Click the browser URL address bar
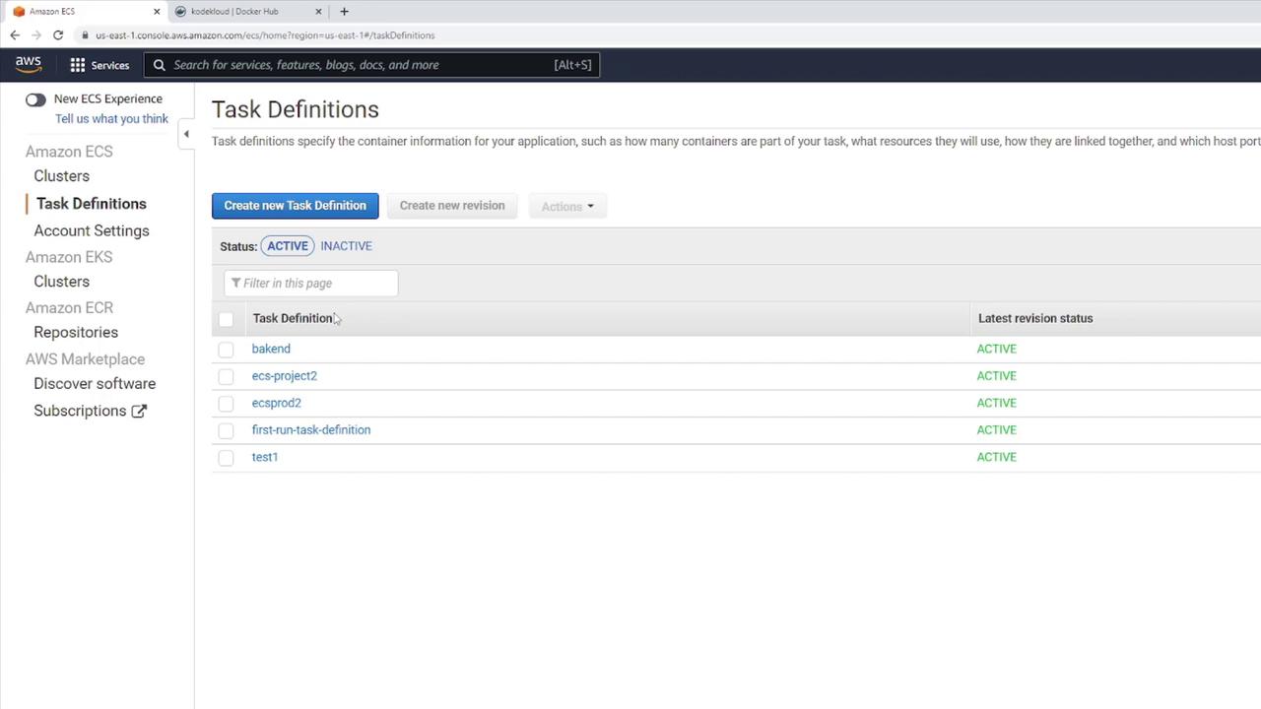 (265, 35)
